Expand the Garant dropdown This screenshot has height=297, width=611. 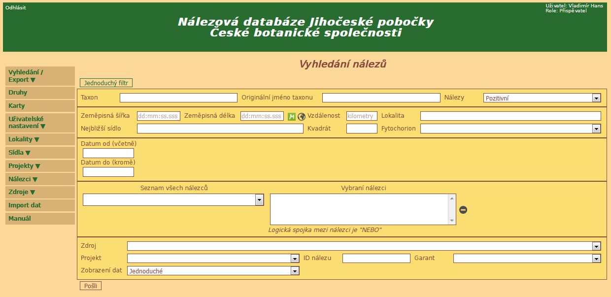tap(527, 258)
